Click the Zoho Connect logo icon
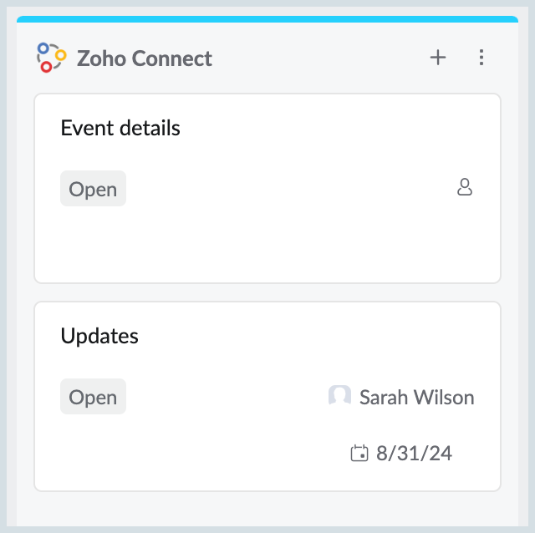The image size is (535, 533). (x=51, y=58)
